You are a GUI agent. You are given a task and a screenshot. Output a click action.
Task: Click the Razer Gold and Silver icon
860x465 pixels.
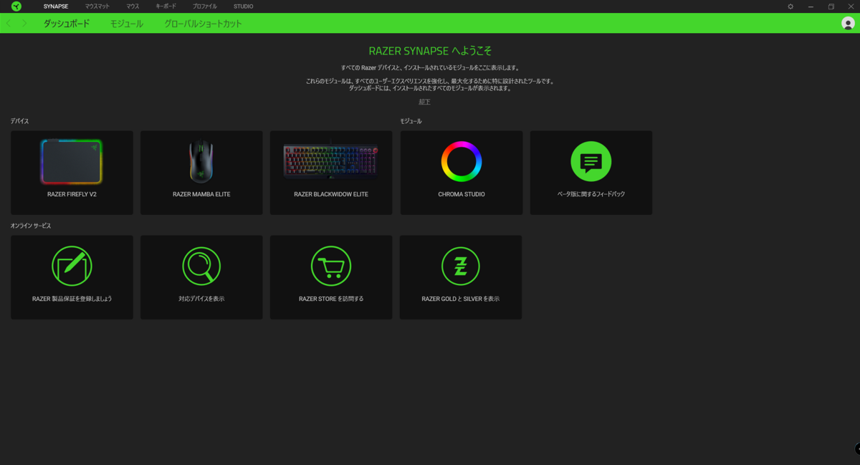coord(461,266)
